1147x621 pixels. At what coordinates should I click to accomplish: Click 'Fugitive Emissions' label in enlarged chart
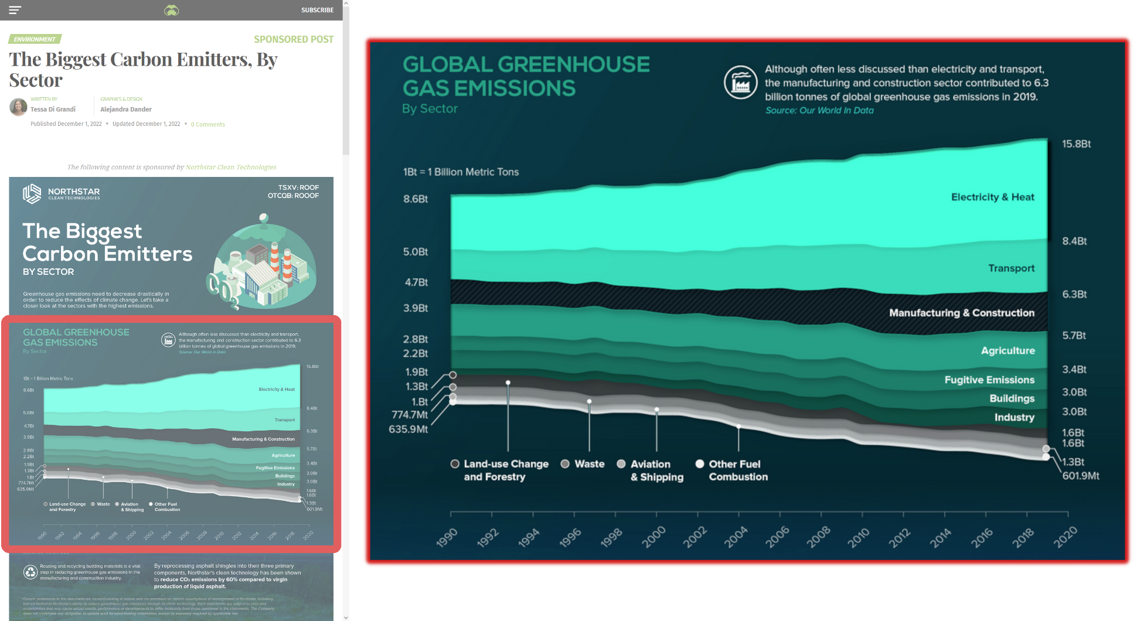tap(989, 380)
